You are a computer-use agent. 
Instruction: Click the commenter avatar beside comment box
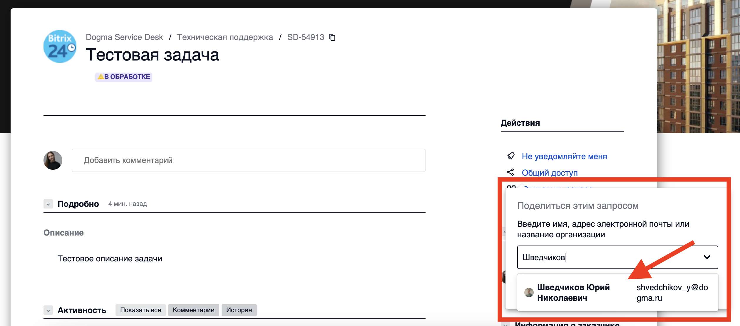[53, 160]
